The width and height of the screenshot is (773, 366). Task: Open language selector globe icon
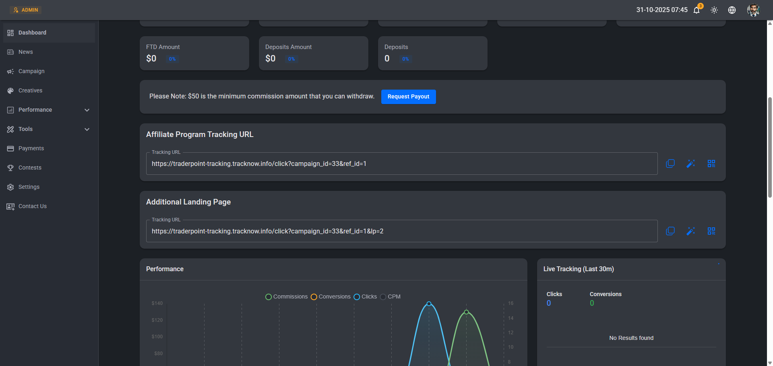click(732, 10)
